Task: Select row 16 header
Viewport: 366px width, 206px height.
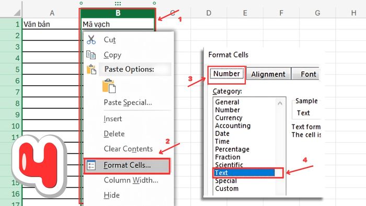Action: [11, 194]
